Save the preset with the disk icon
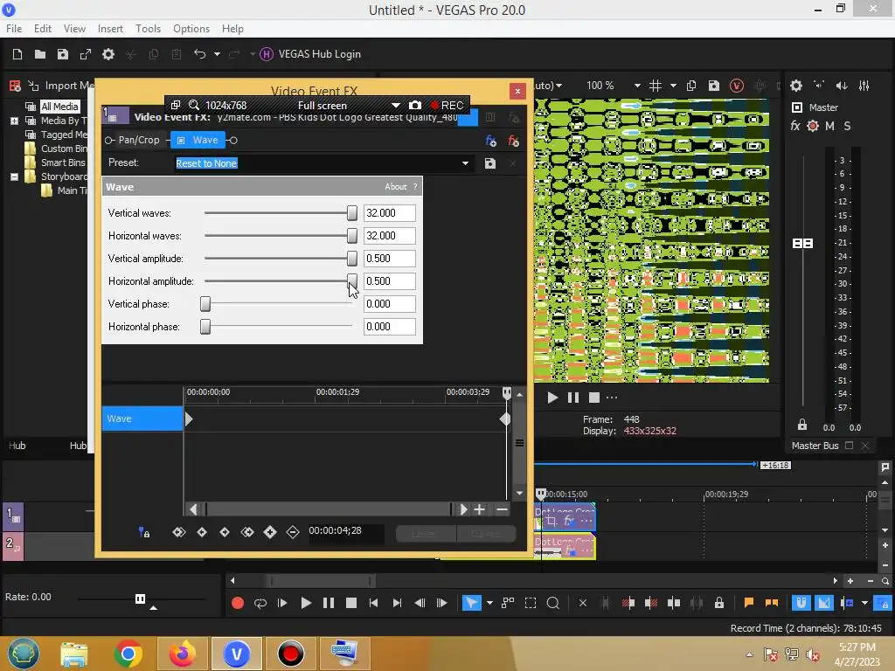Image resolution: width=895 pixels, height=671 pixels. pyautogui.click(x=489, y=163)
